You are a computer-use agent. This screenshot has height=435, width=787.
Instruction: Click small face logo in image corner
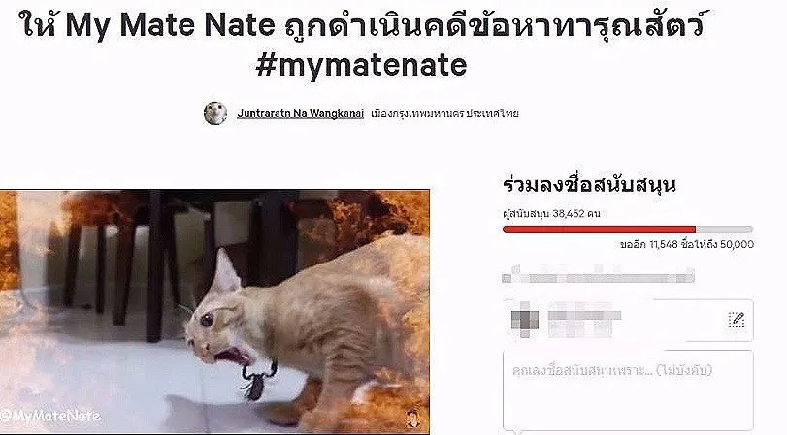(413, 418)
